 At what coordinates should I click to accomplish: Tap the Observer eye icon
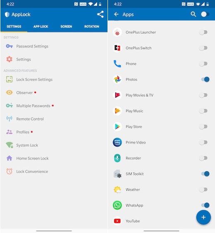tap(9, 92)
